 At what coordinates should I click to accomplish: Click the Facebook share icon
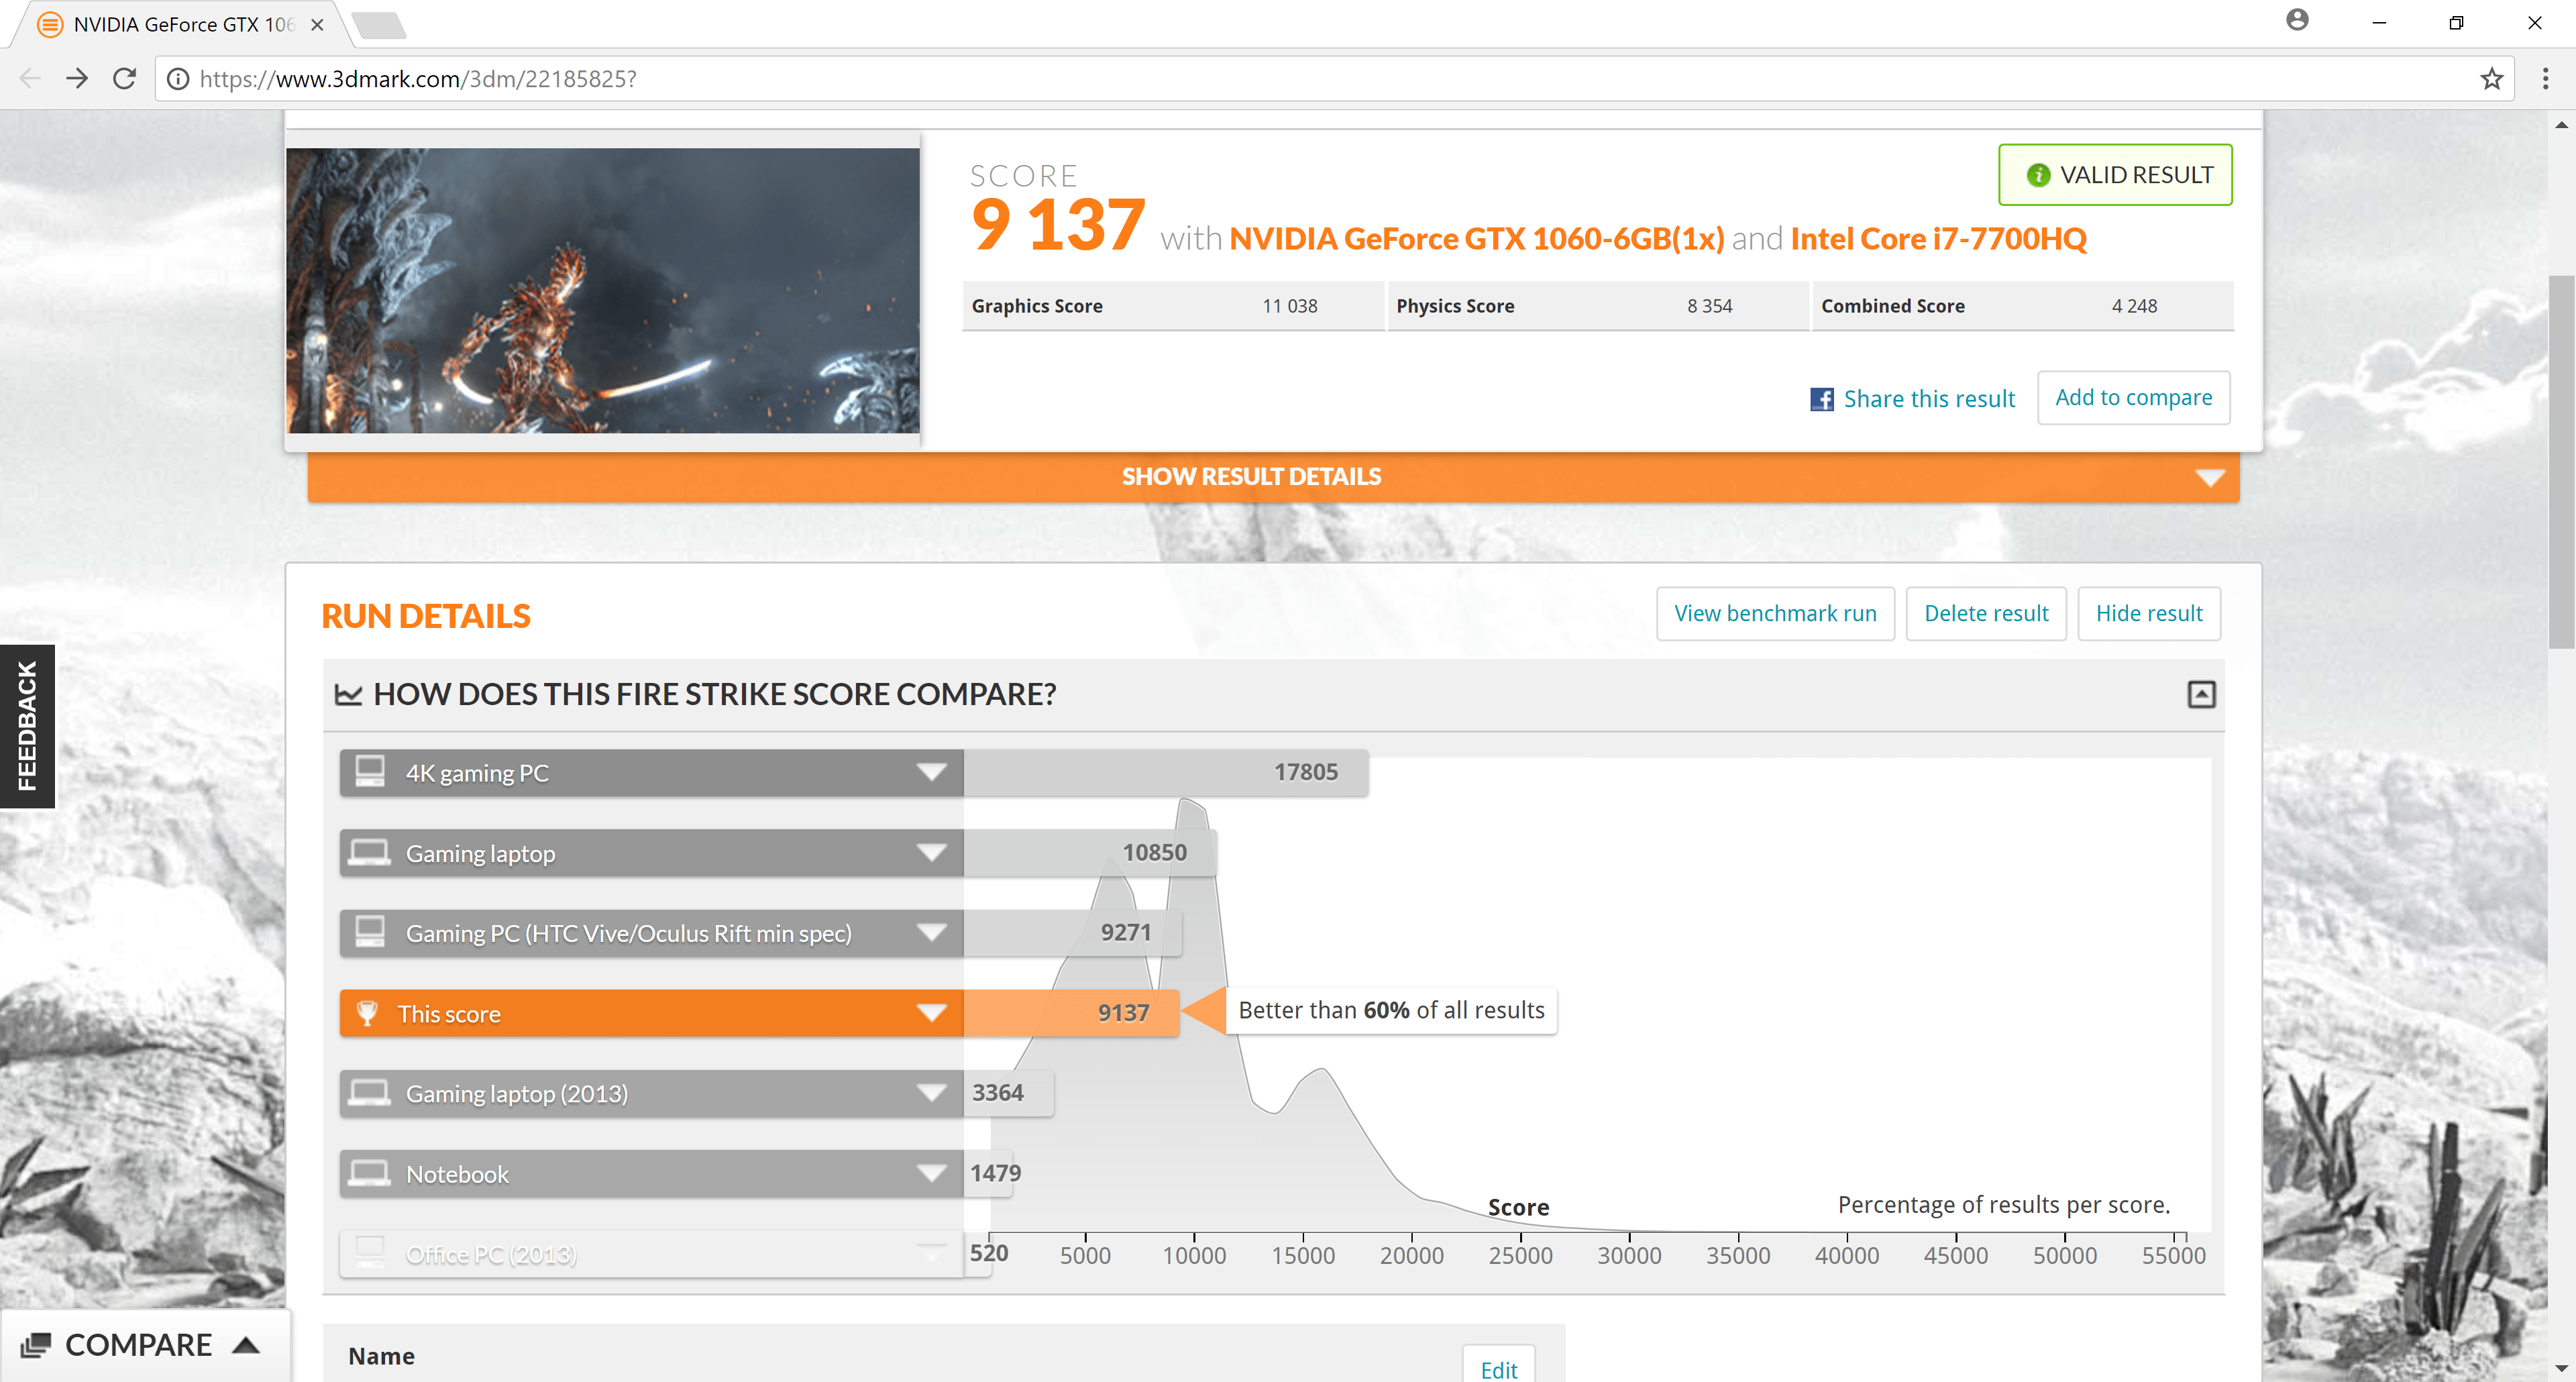click(1821, 399)
